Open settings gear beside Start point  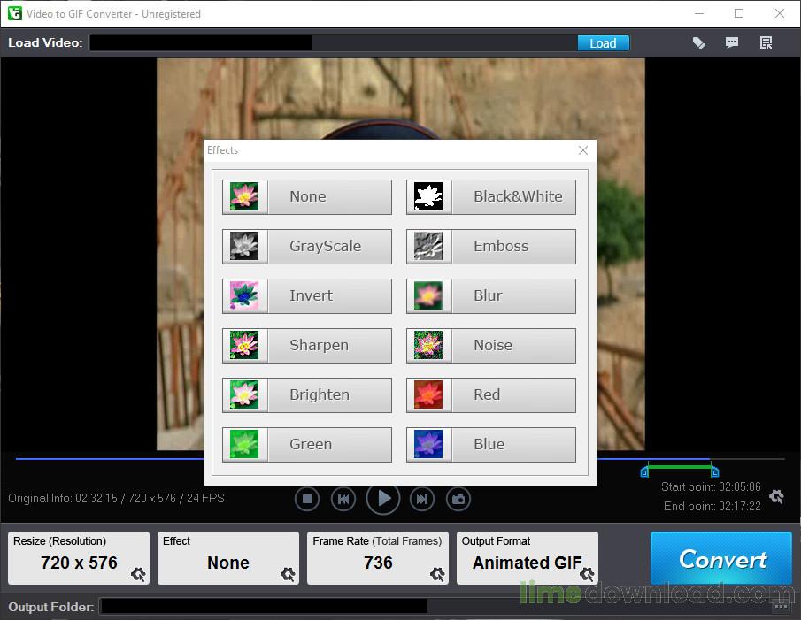[776, 497]
